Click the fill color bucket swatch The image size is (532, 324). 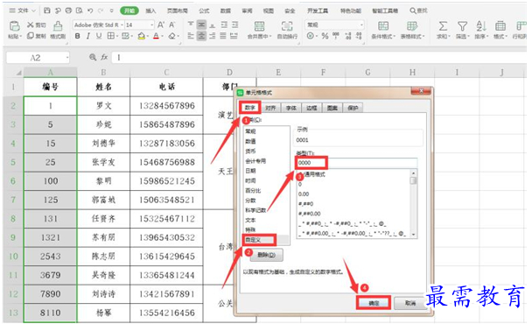point(141,36)
